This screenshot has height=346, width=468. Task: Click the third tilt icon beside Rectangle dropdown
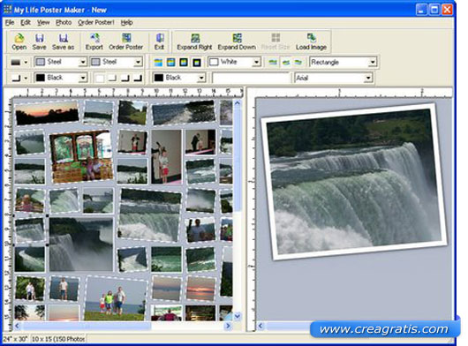(x=298, y=62)
